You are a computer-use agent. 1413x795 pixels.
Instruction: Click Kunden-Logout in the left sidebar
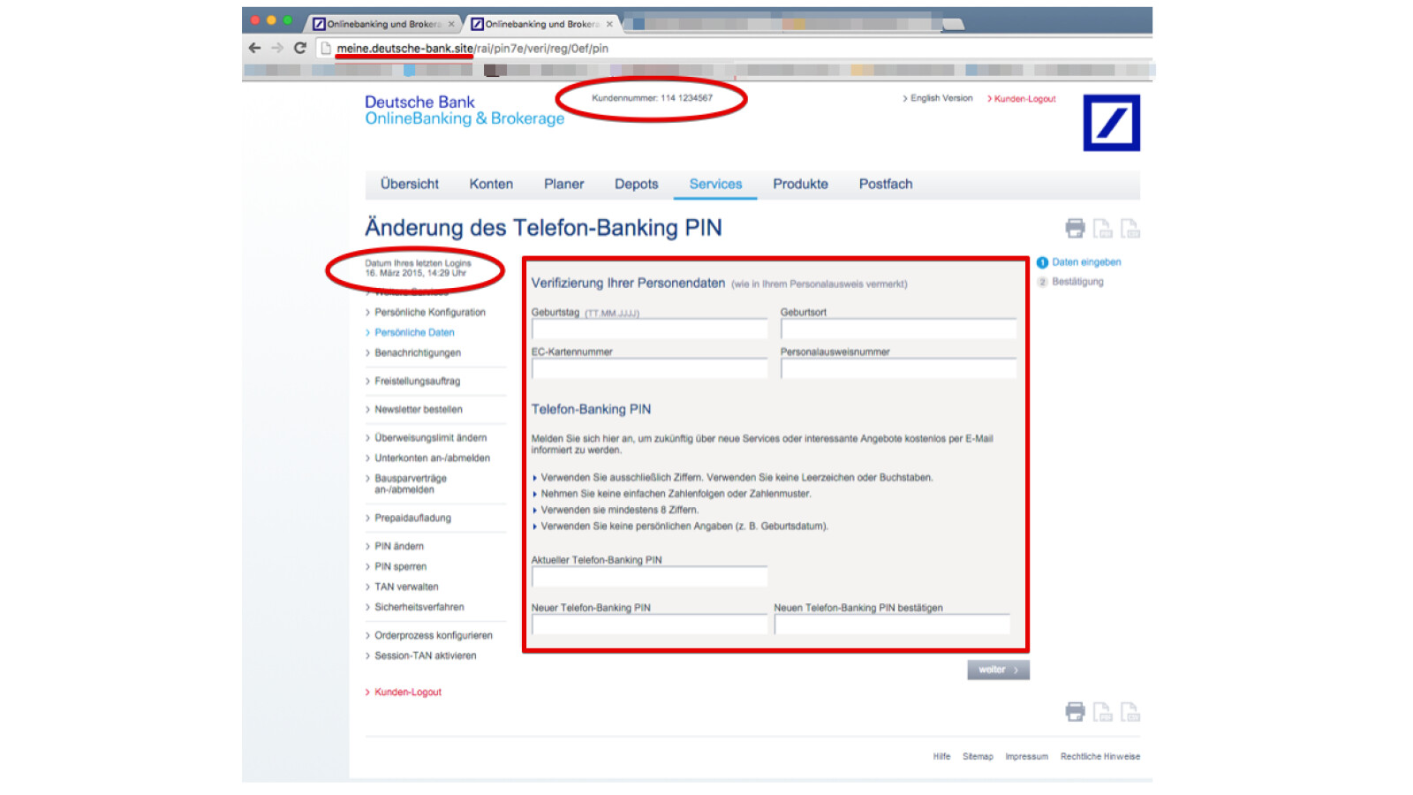pyautogui.click(x=407, y=693)
